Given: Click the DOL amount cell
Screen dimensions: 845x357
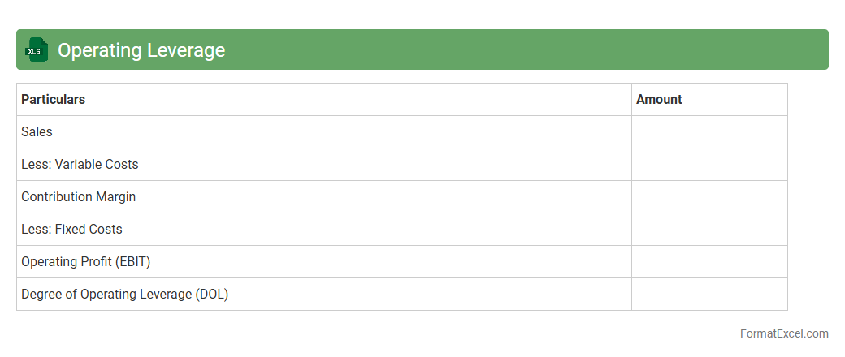Looking at the screenshot, I should 709,295.
